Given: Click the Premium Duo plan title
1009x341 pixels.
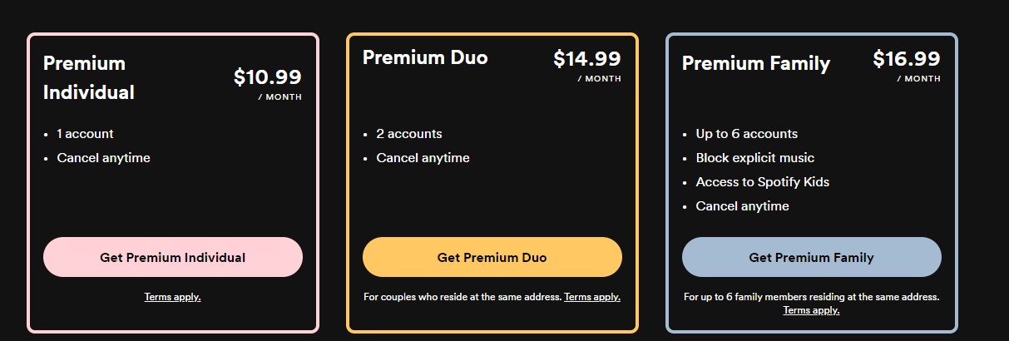Looking at the screenshot, I should tap(425, 57).
